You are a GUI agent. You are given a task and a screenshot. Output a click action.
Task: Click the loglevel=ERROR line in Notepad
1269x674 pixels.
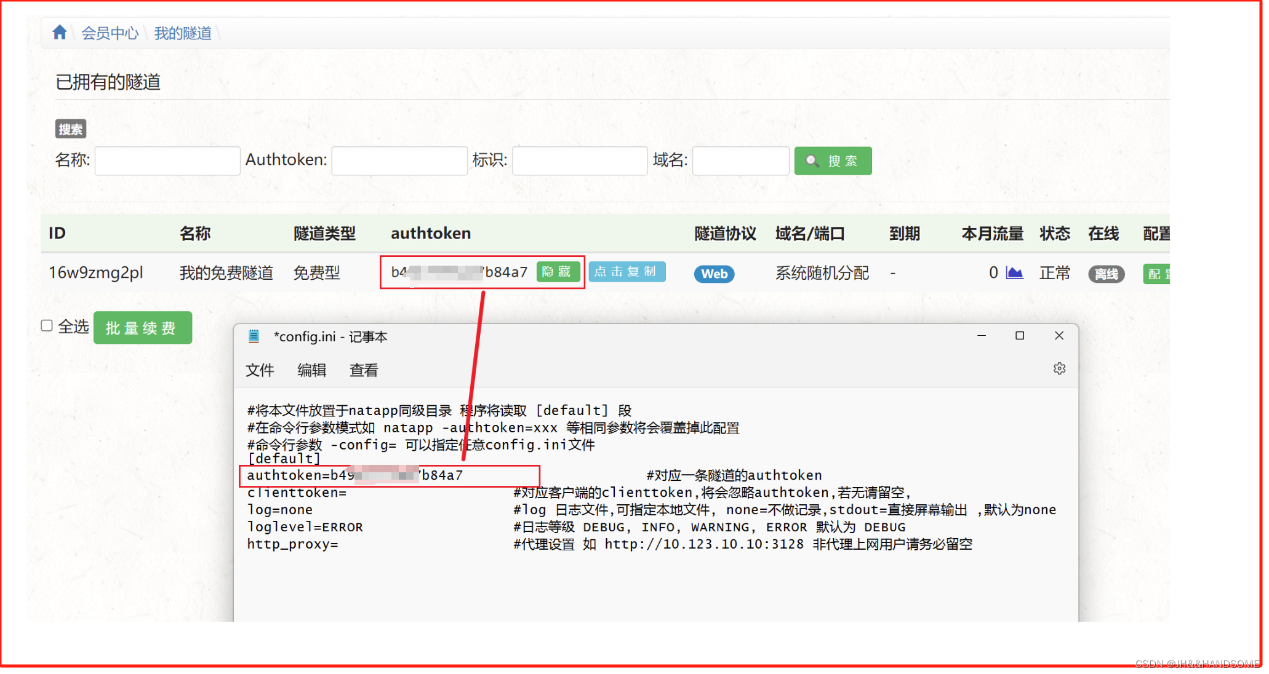pos(305,527)
